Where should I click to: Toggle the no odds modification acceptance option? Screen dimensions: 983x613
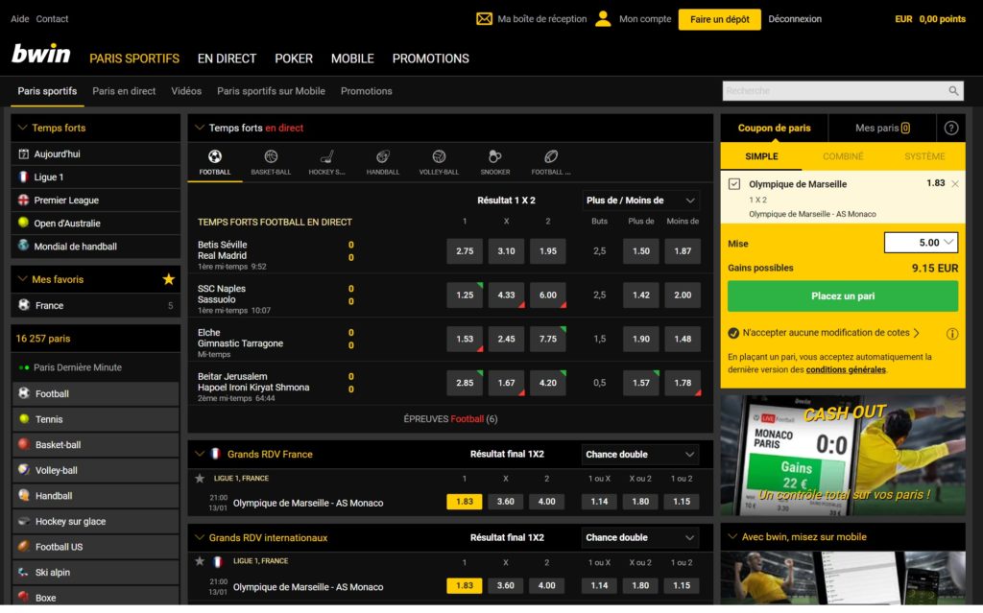733,333
